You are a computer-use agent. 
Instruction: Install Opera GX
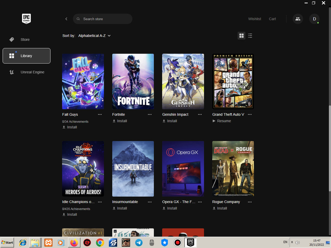pyautogui.click(x=170, y=208)
